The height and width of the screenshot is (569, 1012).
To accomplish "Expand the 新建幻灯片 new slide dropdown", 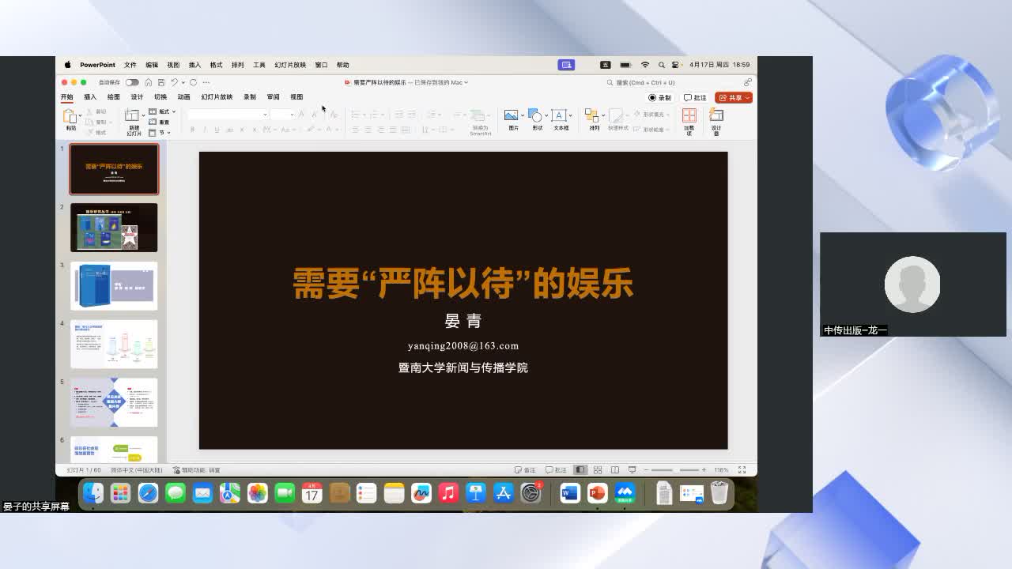I will [x=143, y=117].
